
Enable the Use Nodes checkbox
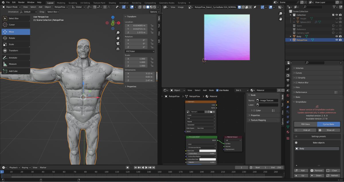(x=217, y=90)
